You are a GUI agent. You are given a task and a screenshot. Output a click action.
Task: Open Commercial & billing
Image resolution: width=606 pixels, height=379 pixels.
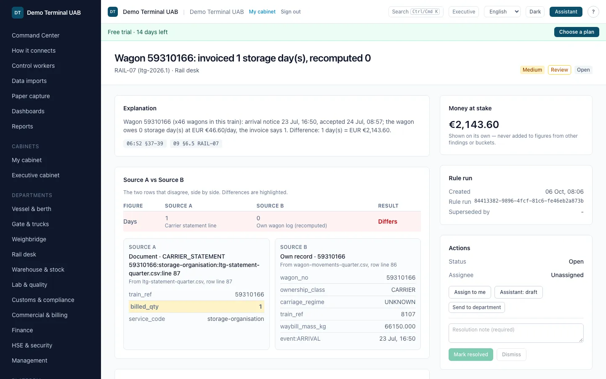40,315
